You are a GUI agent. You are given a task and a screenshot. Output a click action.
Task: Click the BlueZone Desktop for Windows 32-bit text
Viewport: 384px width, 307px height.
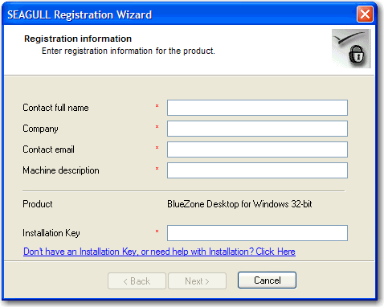pos(239,204)
